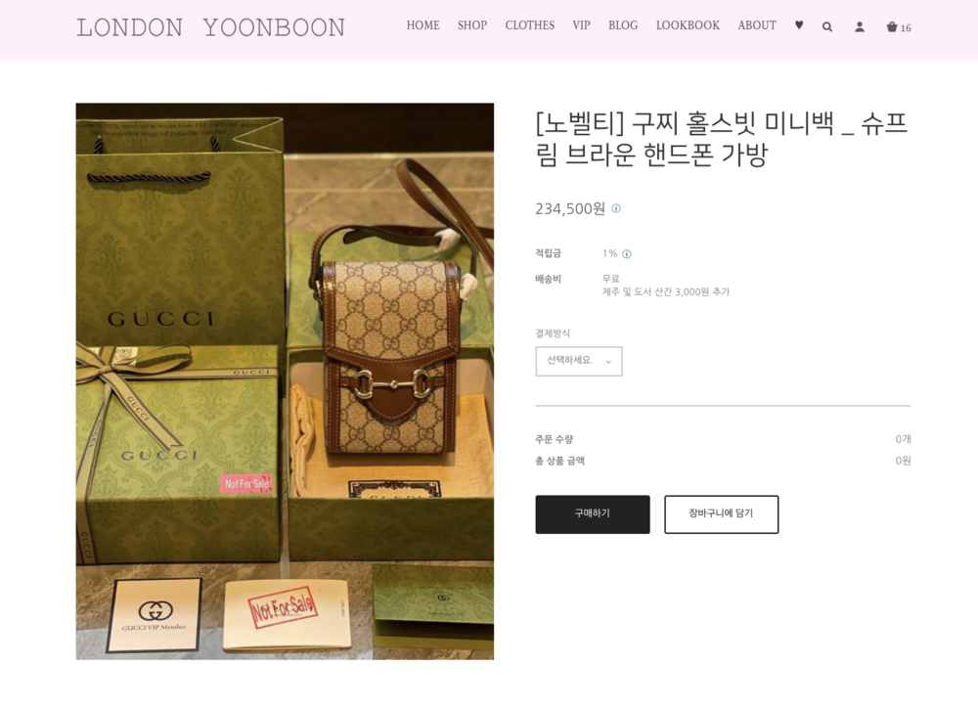Click the 구매하기 buy button
This screenshot has height=710, width=978.
point(593,514)
